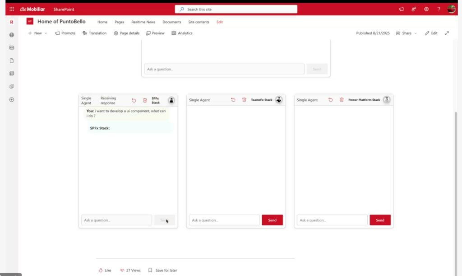Open the Translation command
Image resolution: width=462 pixels, height=276 pixels.
click(94, 33)
